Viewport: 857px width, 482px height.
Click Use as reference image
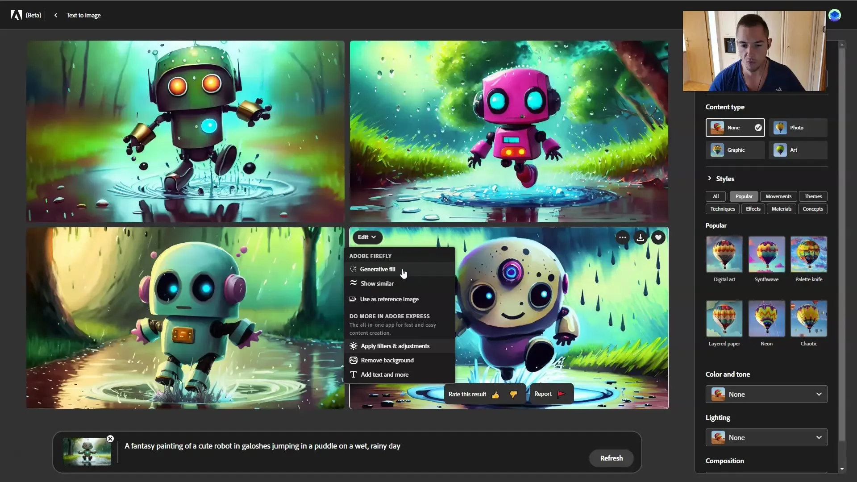[x=389, y=299]
